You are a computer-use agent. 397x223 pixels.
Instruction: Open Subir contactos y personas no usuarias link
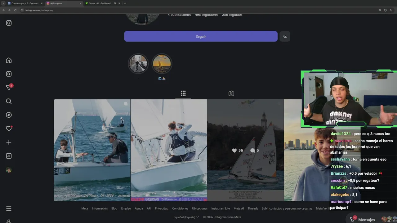(287, 208)
